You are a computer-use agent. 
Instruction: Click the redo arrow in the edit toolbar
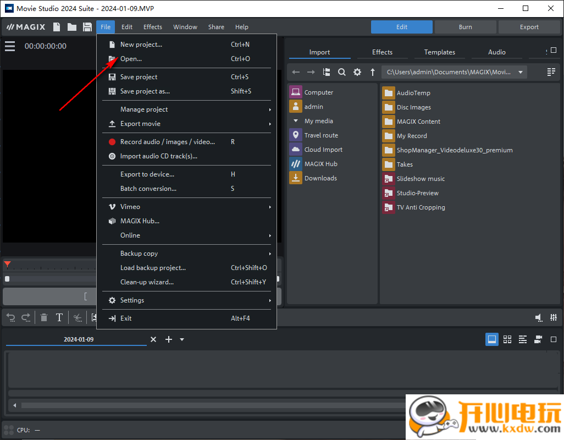[26, 317]
